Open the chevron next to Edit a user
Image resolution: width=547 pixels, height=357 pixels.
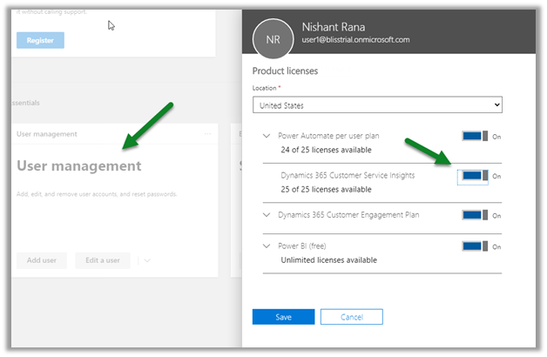tap(146, 260)
